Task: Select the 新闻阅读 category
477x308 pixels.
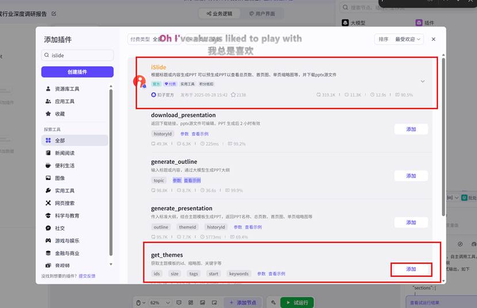Action: point(75,153)
